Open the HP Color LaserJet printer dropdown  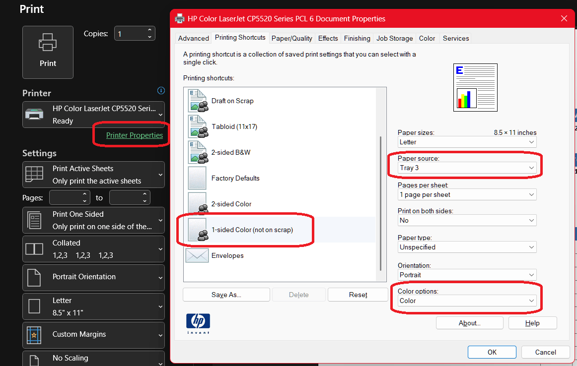(93, 115)
